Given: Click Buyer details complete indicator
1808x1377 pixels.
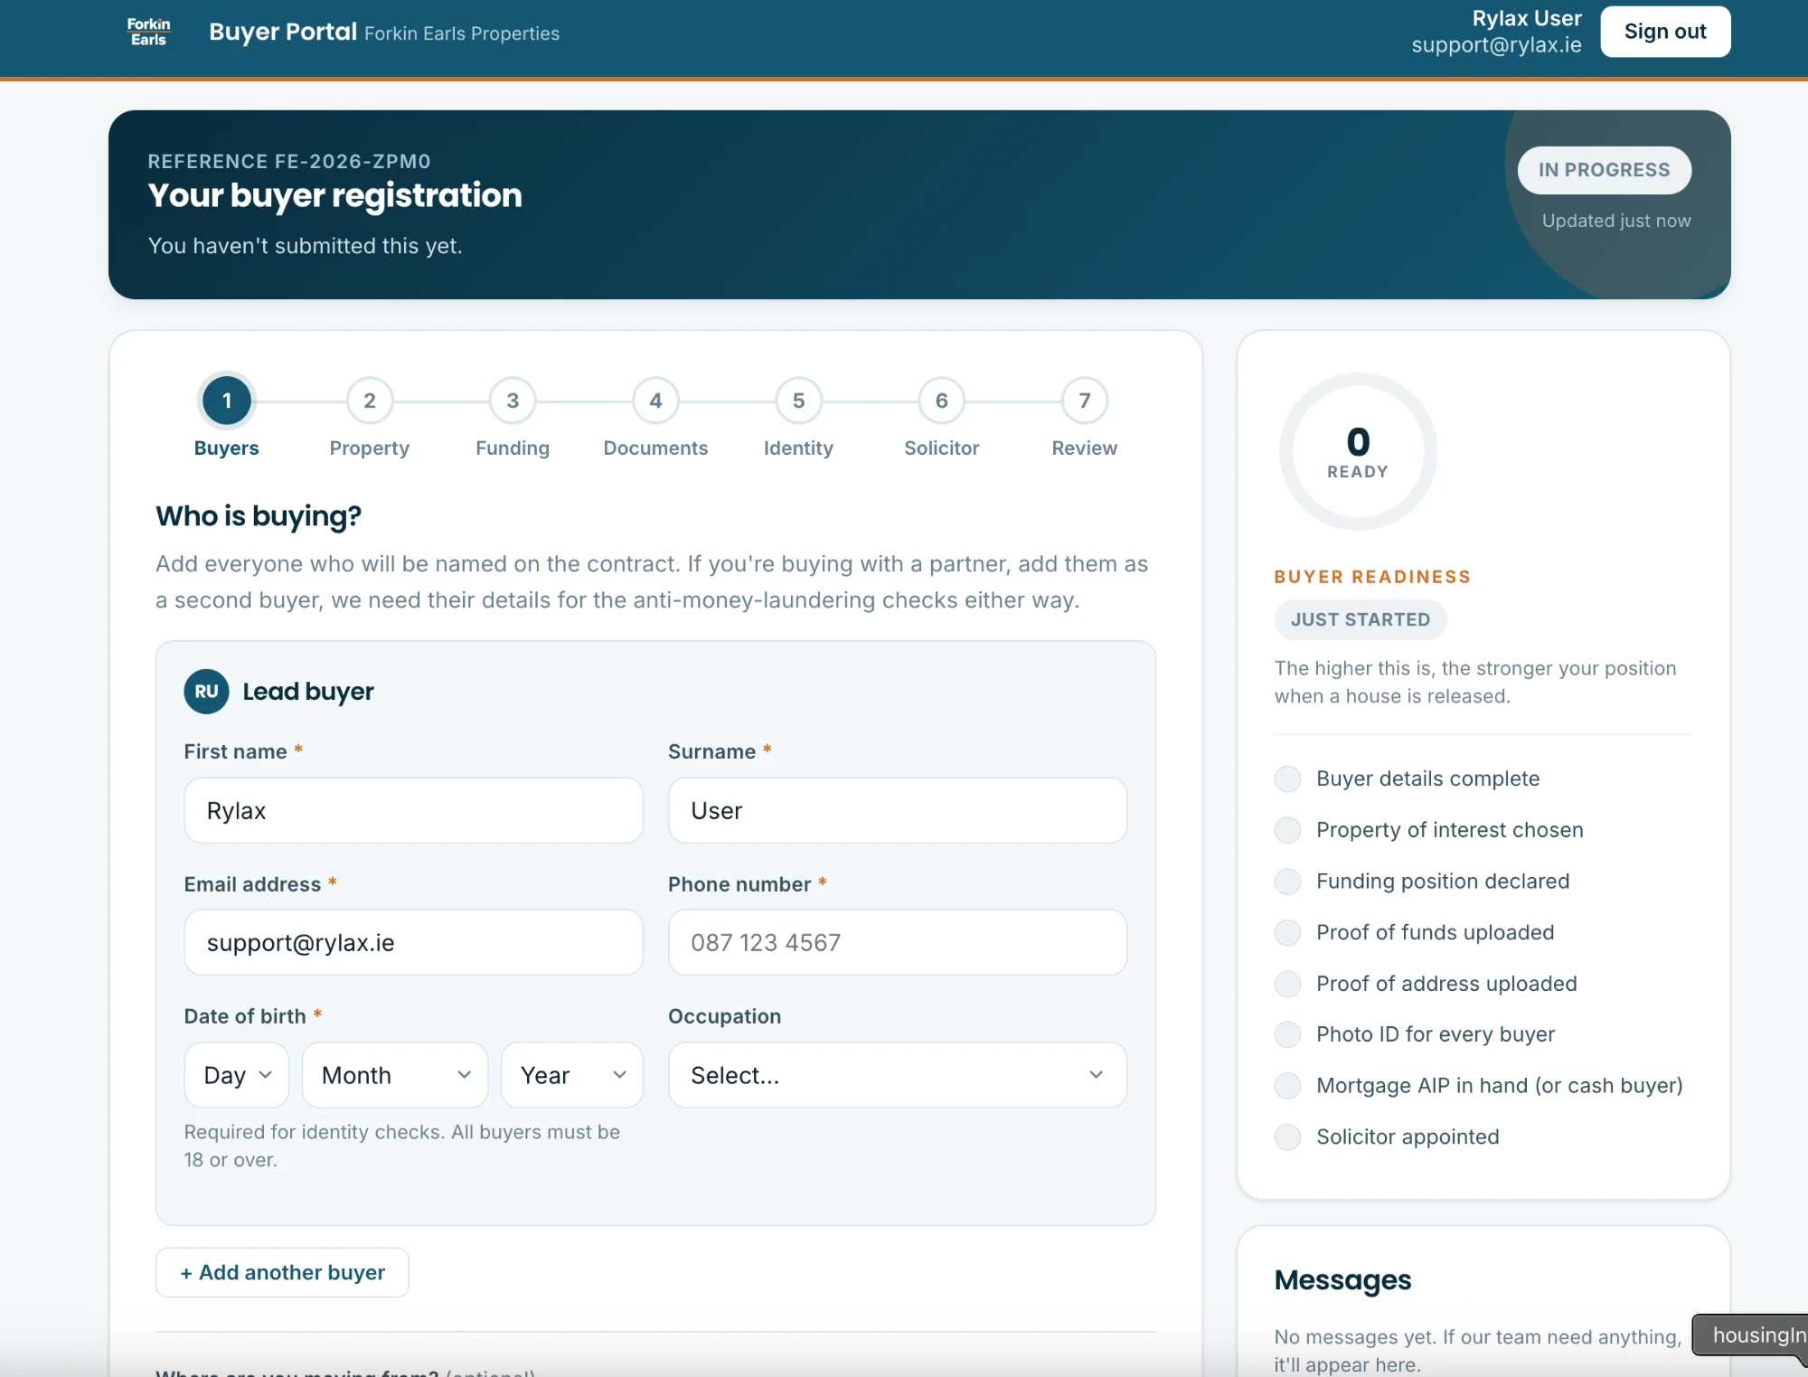Looking at the screenshot, I should point(1287,779).
